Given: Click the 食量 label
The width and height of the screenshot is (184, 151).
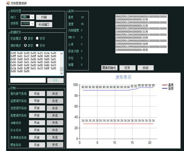Looking at the screenshot, I should (71, 65).
